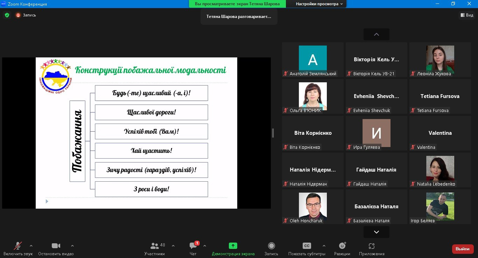The height and width of the screenshot is (258, 478).
Task: Stop the camera with Остановить видео
Action: tap(56, 249)
